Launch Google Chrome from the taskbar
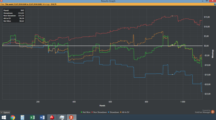The image size is (216, 120). click(13, 118)
